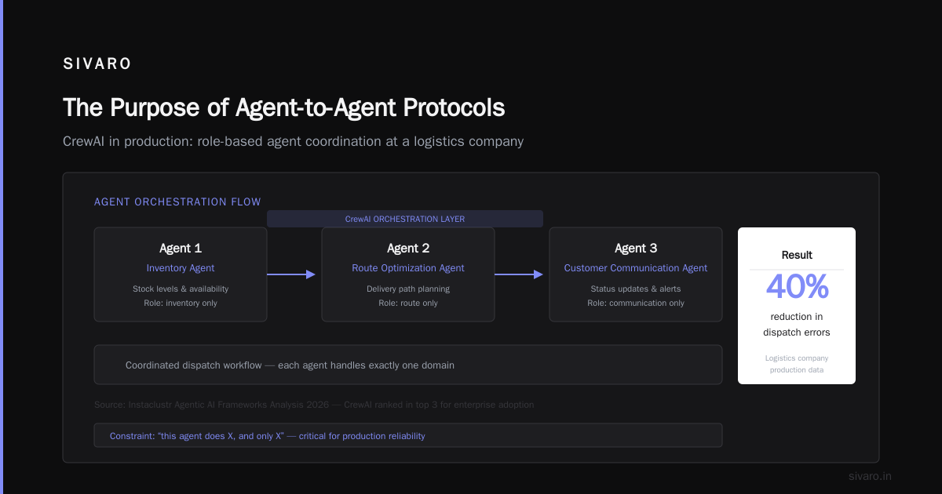This screenshot has height=494, width=942.
Task: Click the AGENT ORCHESTRATION FLOW heading
Action: click(177, 202)
